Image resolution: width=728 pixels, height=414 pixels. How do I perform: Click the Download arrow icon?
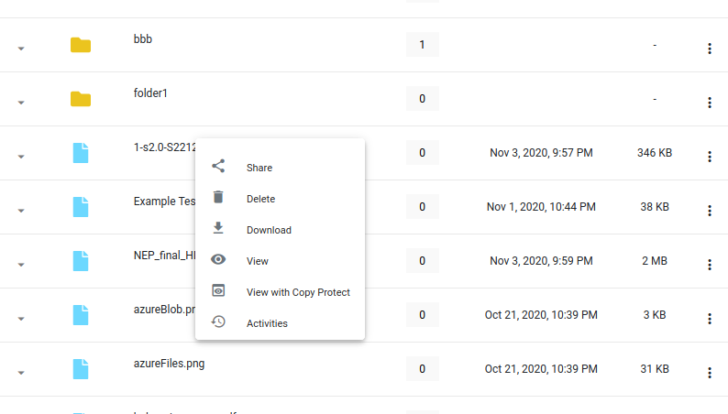click(218, 228)
